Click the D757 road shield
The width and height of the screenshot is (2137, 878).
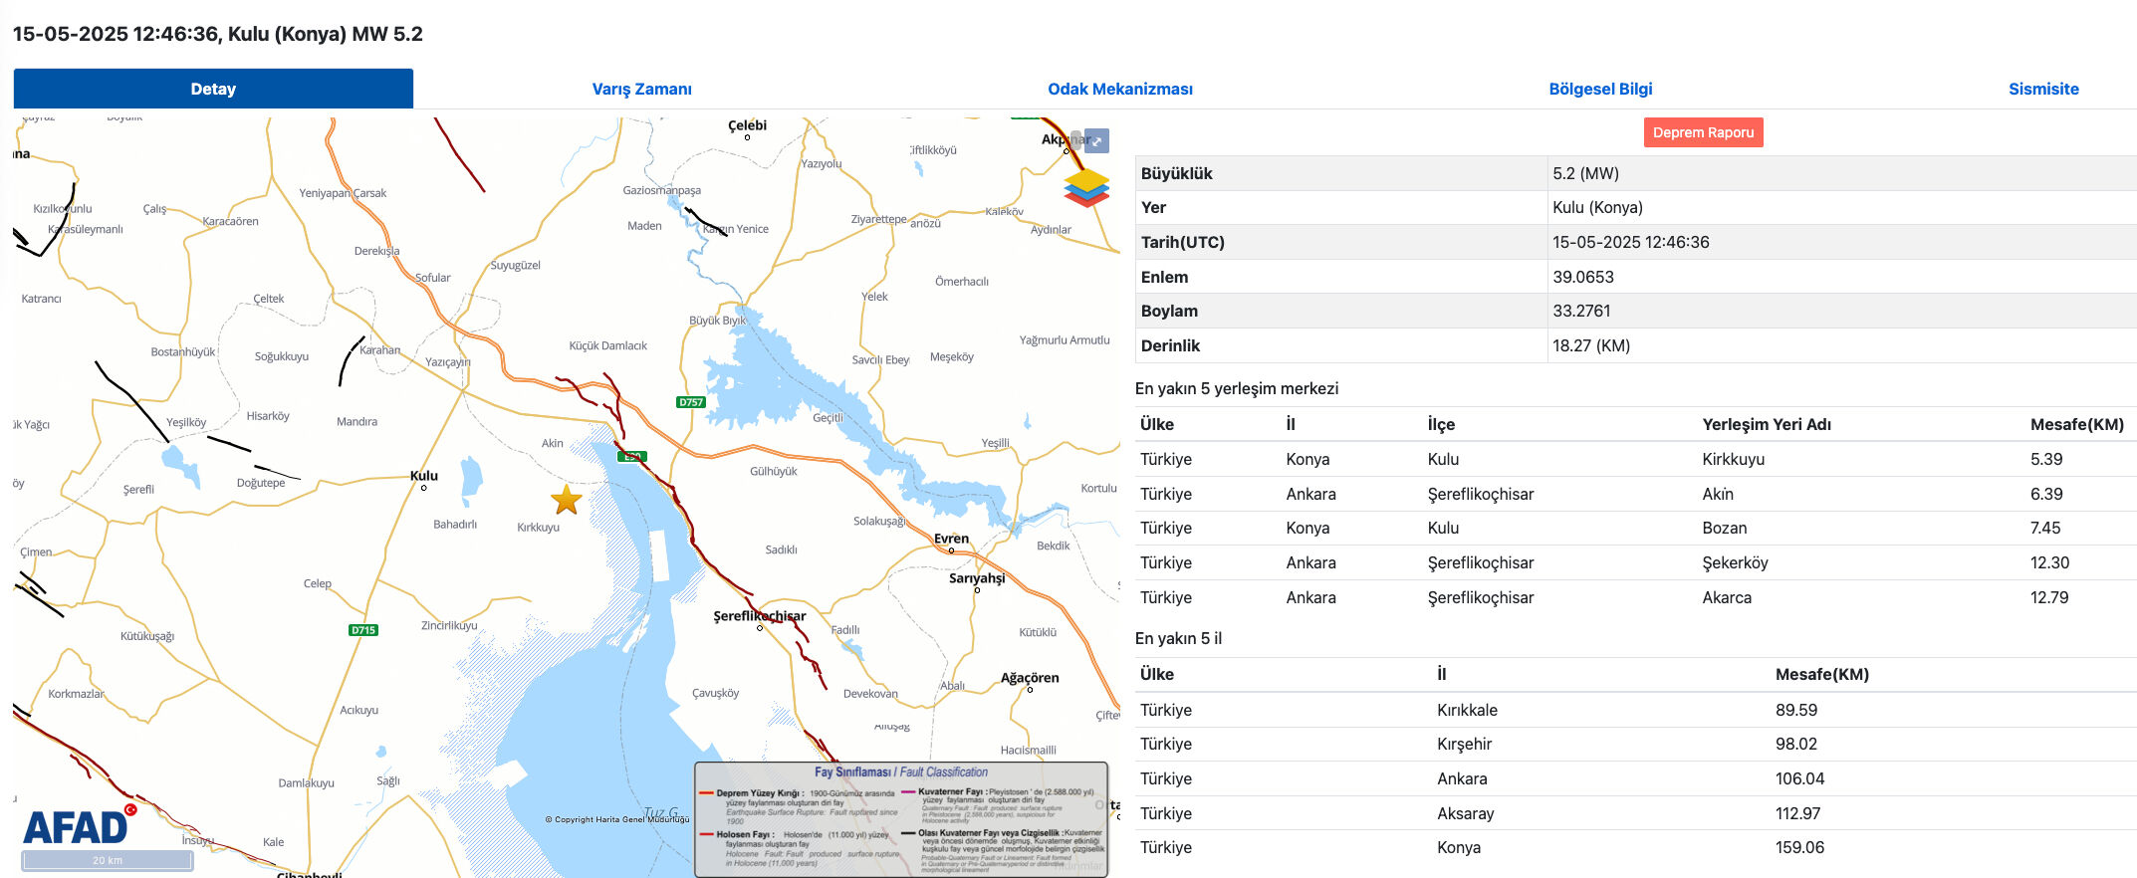[x=690, y=402]
